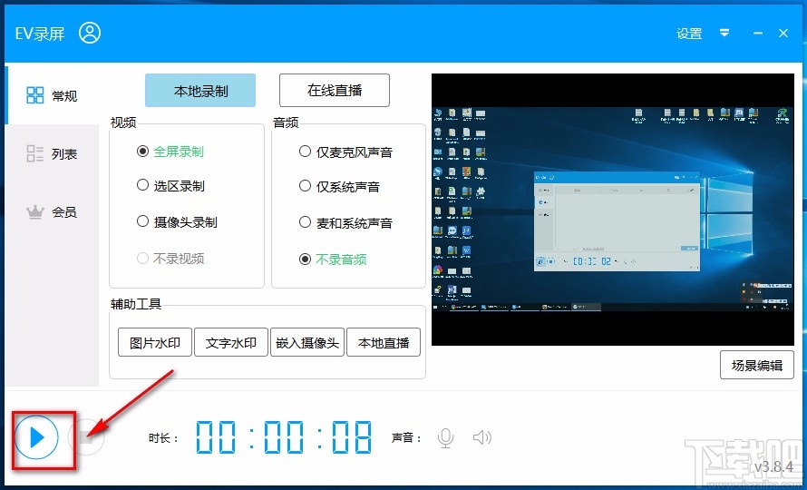Select 摄像头录制 radio option
This screenshot has height=490, width=807.
tap(177, 222)
